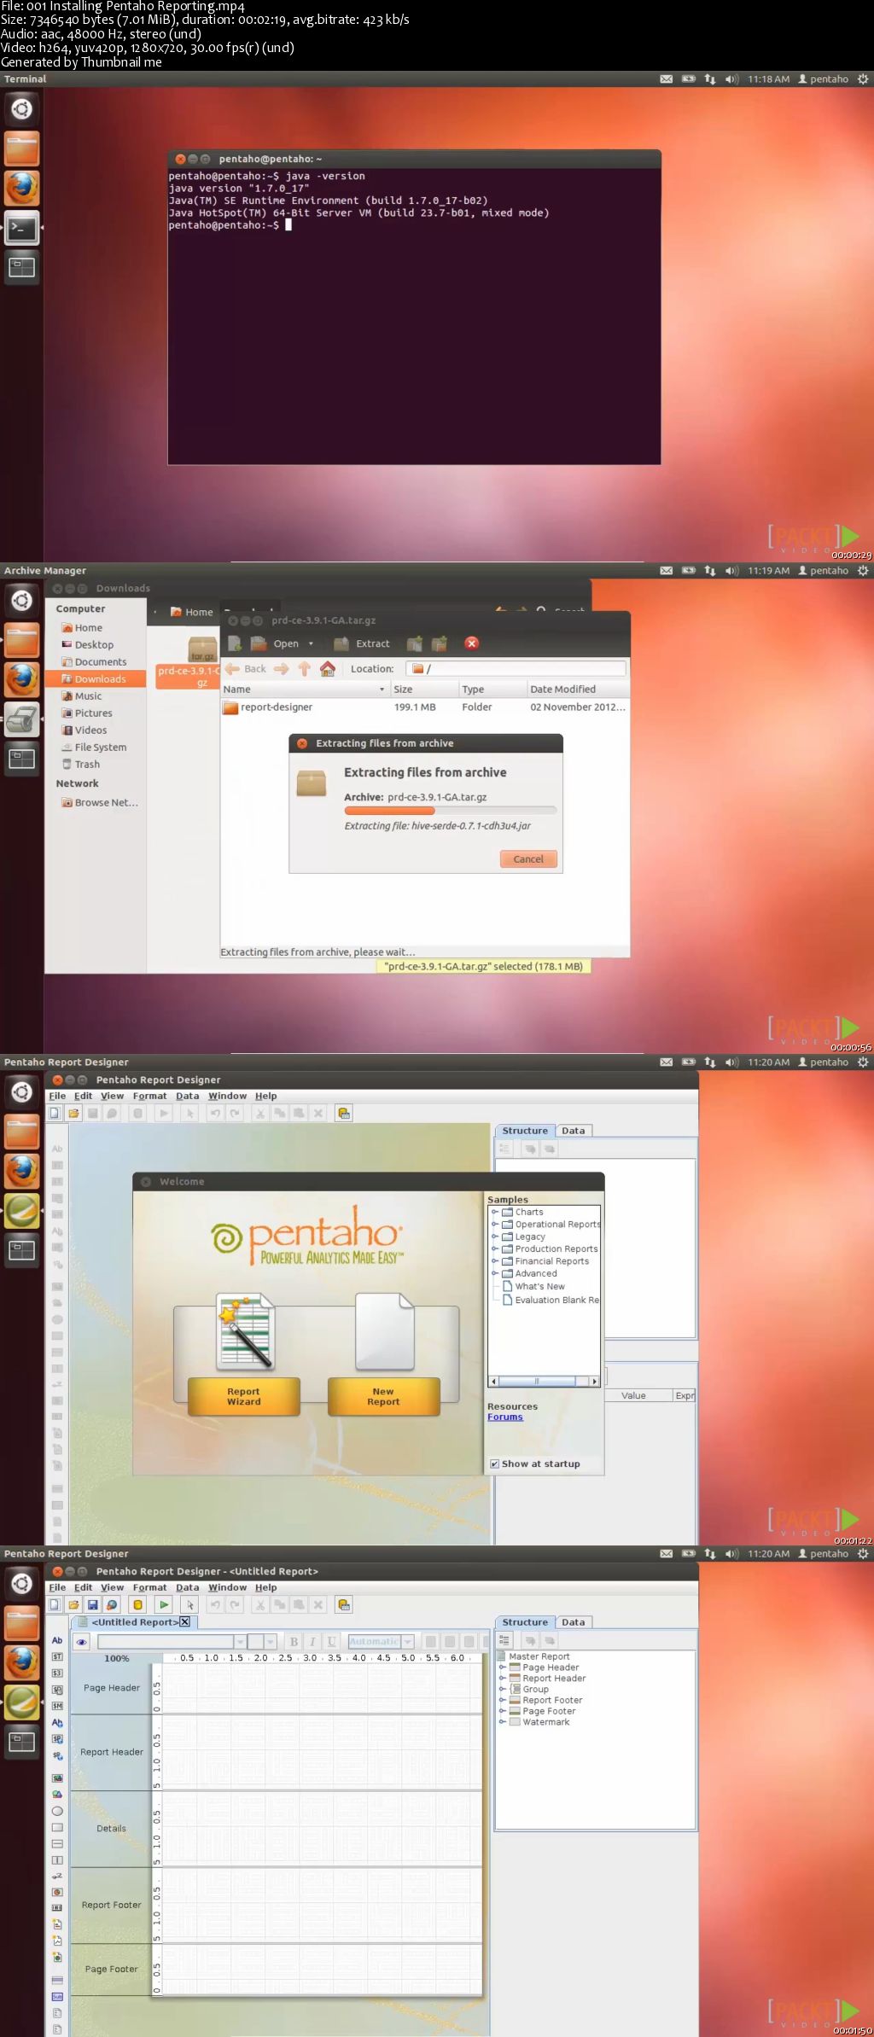
Task: Open the Forums link under Resources
Action: click(x=505, y=1417)
